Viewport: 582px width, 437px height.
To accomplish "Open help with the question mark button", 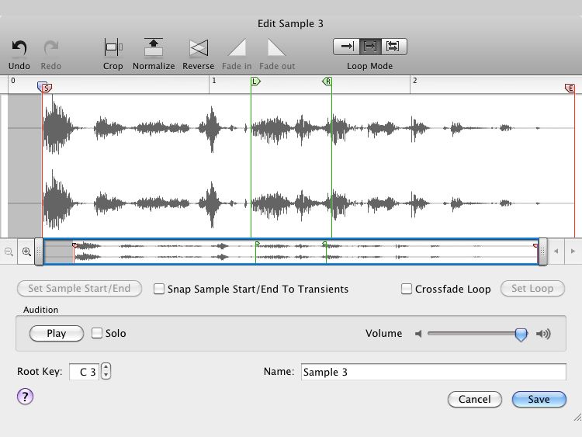I will [x=26, y=397].
